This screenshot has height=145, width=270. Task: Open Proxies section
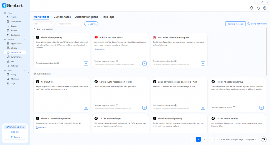(14, 30)
